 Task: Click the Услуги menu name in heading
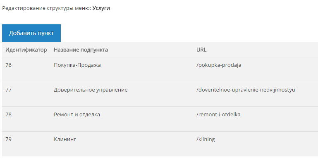coord(101,8)
